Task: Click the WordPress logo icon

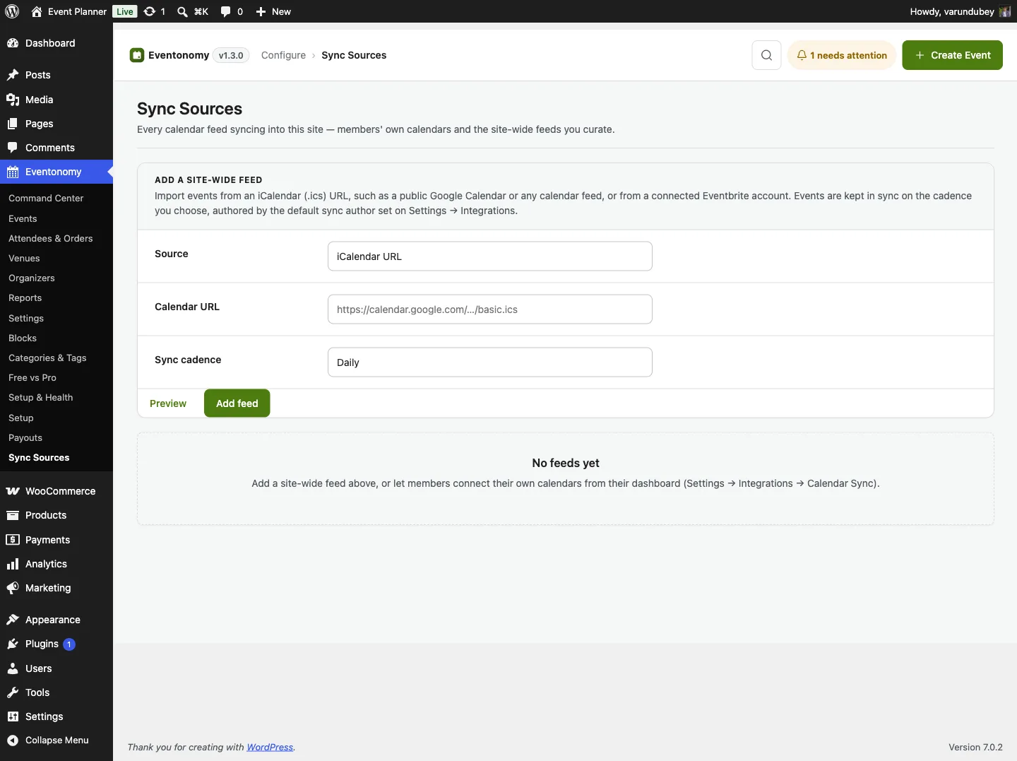Action: tap(12, 11)
